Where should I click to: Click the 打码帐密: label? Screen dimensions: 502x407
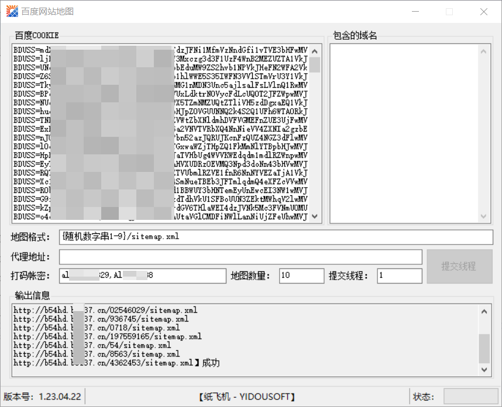[x=30, y=275]
